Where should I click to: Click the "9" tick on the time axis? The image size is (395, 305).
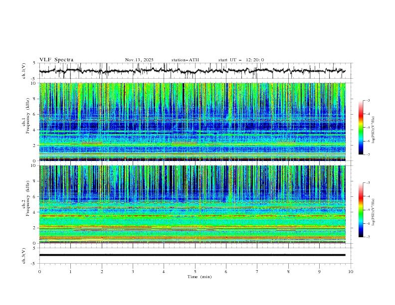click(x=319, y=272)
